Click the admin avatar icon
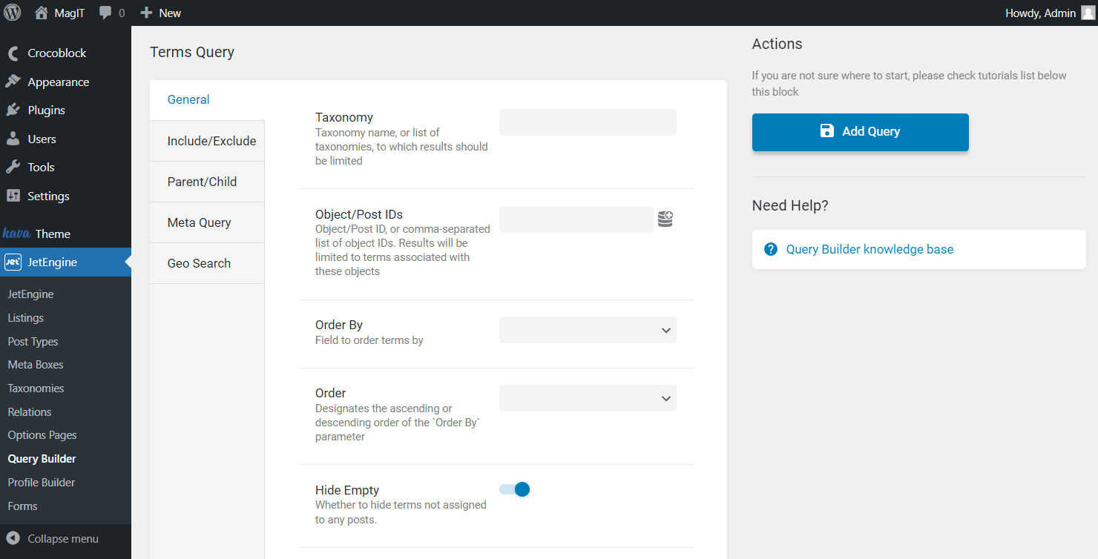 (x=1087, y=13)
